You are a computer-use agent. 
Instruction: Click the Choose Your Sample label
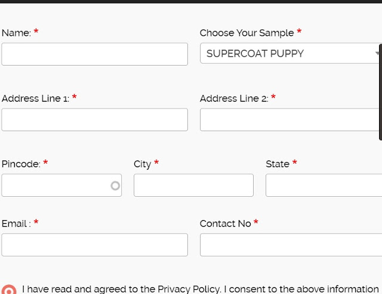point(247,33)
